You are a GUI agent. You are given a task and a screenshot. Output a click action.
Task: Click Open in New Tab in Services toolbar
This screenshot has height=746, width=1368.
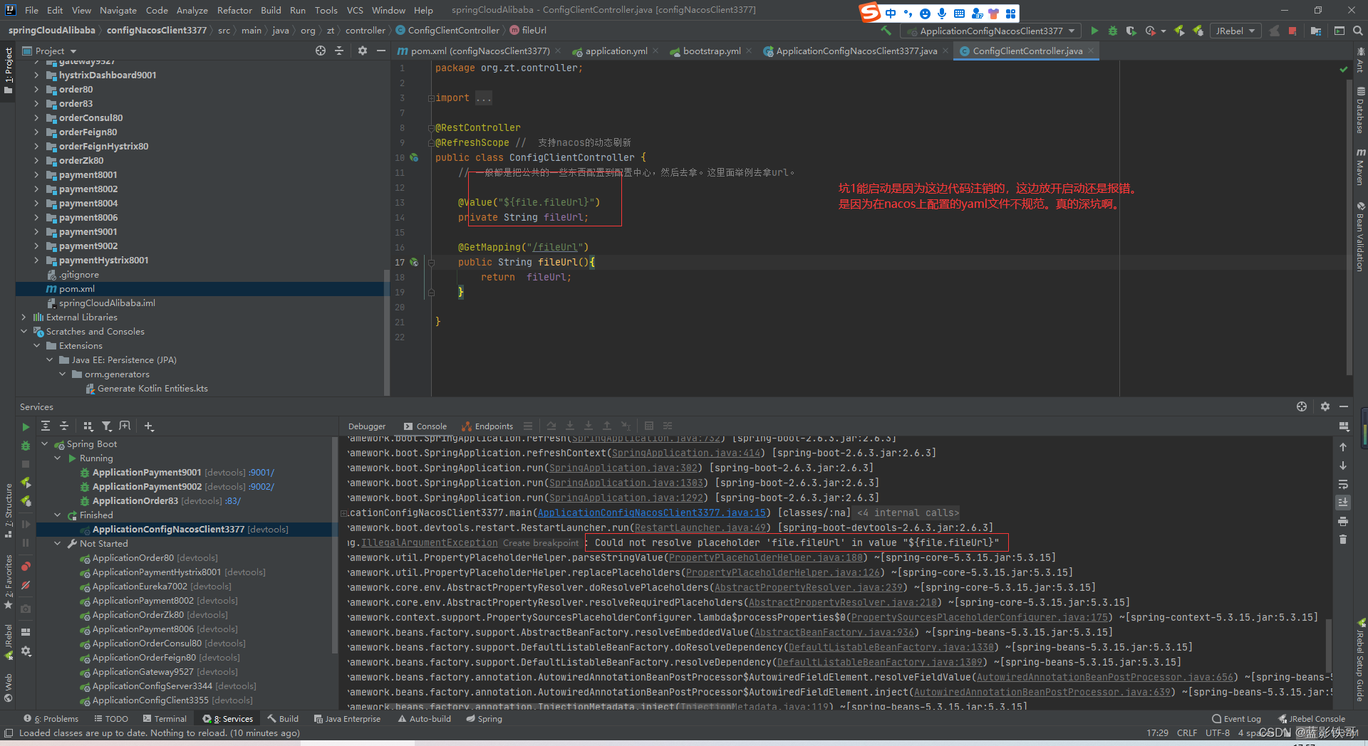[125, 426]
